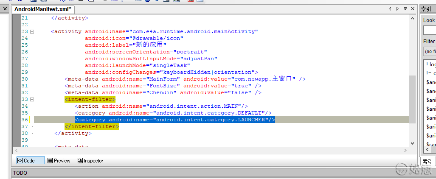Close the left side panel
The image size is (436, 179).
4,9
